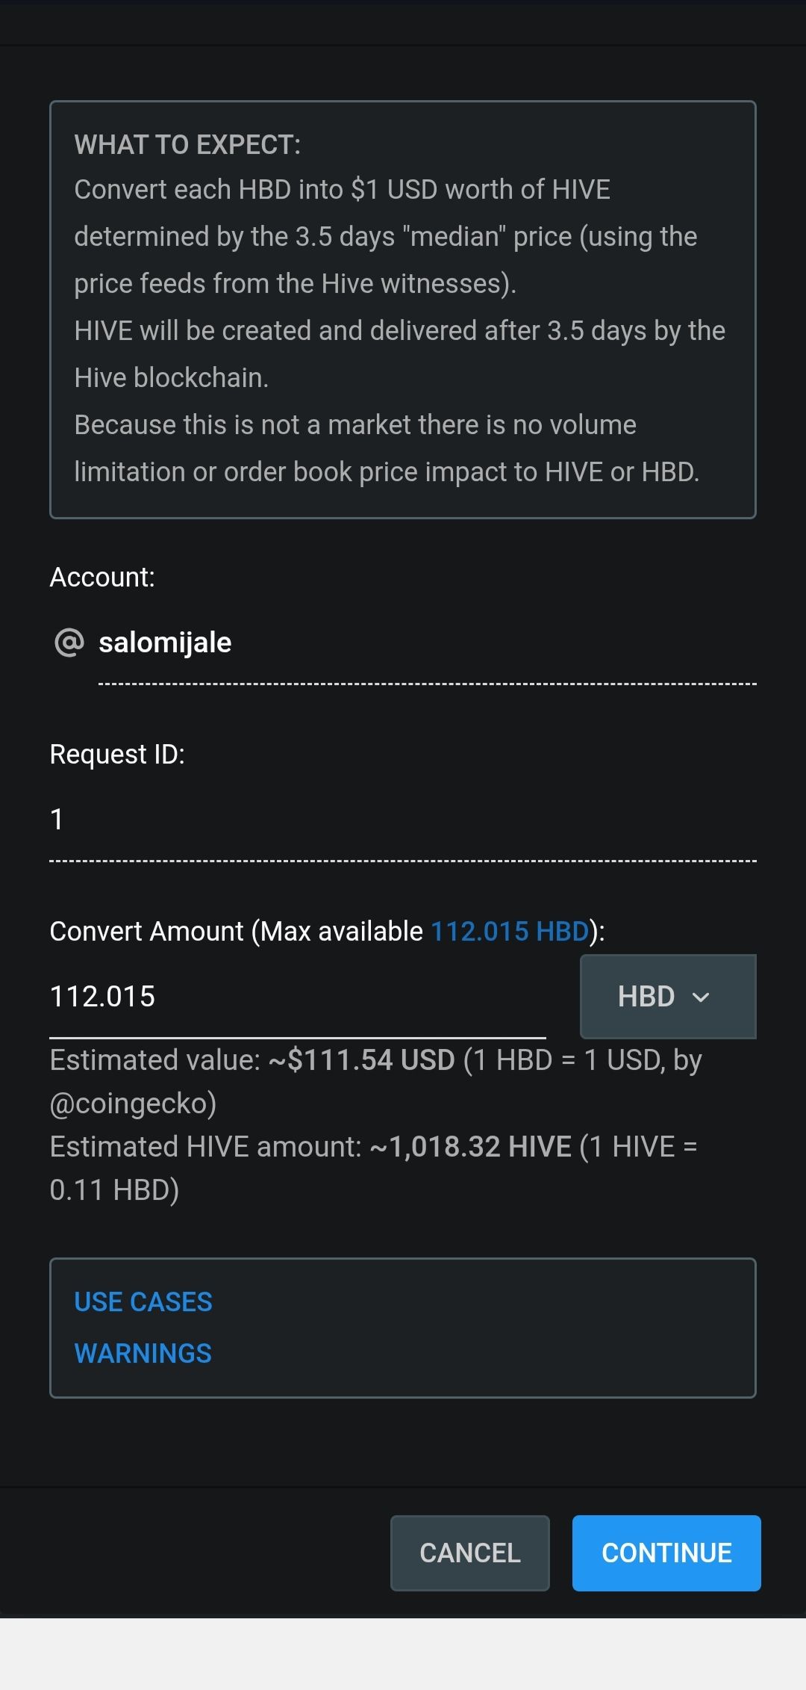Click the 0.11 HBD exchange rate text

point(114,1190)
